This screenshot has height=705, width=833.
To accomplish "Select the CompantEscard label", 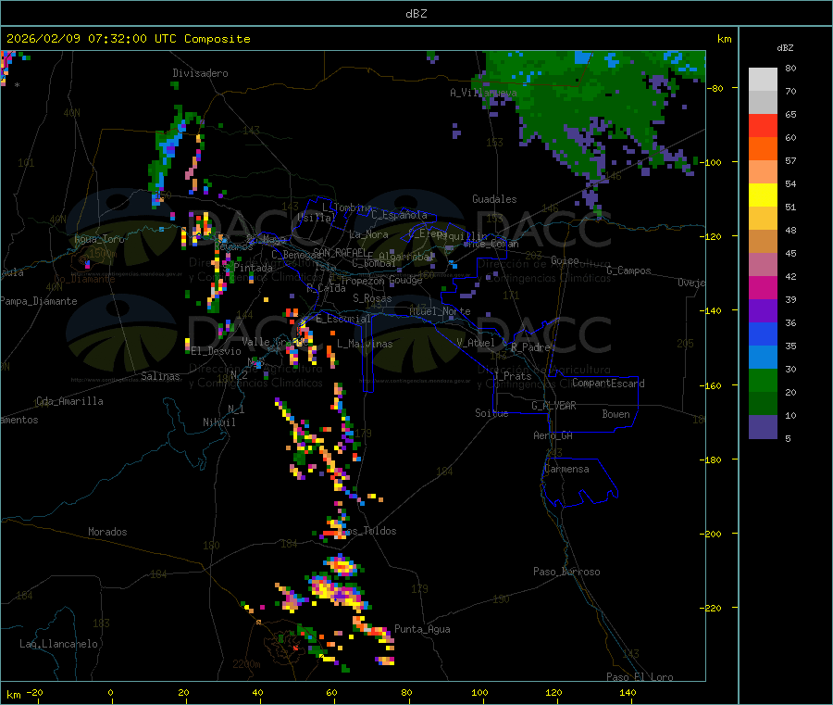I will click(x=608, y=384).
